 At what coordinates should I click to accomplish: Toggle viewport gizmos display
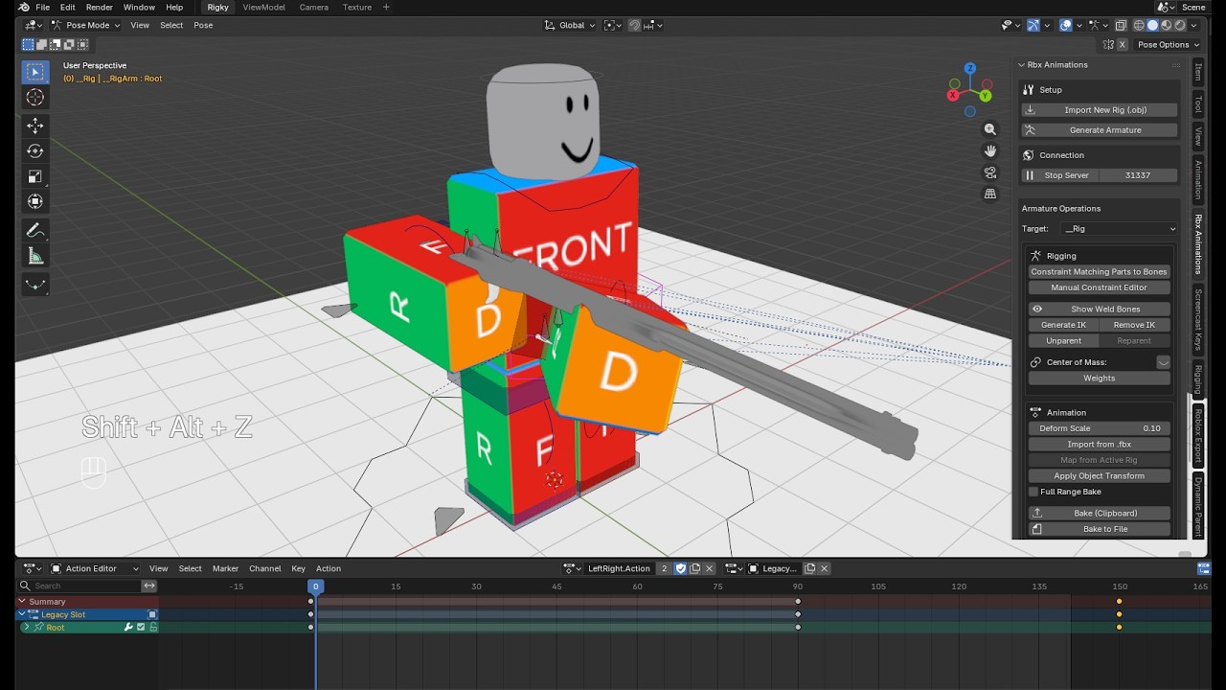(1033, 25)
